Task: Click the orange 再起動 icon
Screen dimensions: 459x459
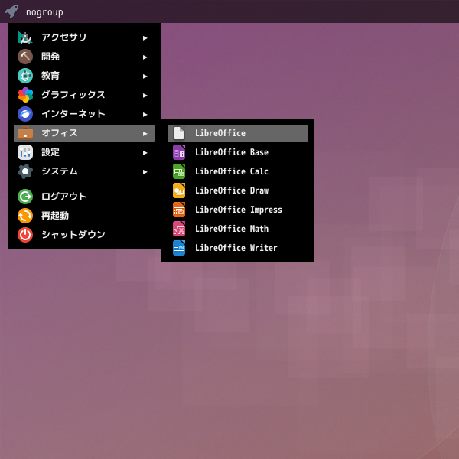Action: 25,216
